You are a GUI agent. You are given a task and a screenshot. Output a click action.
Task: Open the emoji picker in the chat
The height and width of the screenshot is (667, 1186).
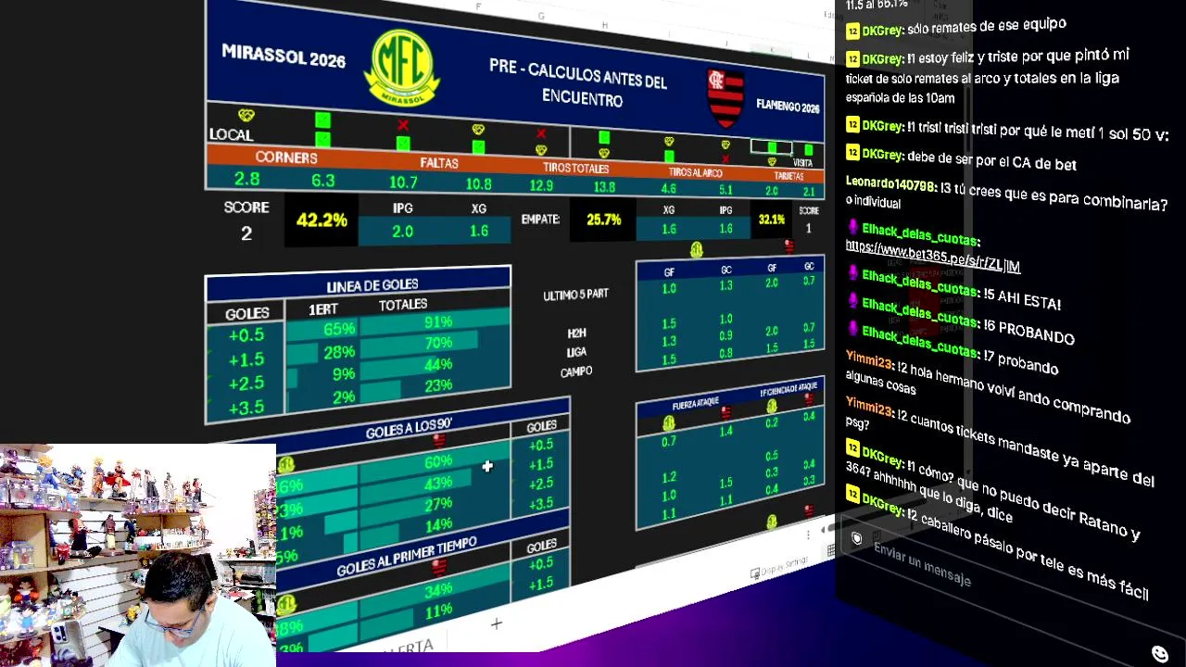tap(1159, 654)
